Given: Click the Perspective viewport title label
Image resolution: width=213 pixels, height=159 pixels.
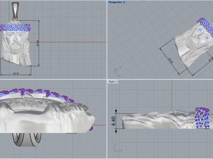Looking at the screenshot, I should (115, 2).
